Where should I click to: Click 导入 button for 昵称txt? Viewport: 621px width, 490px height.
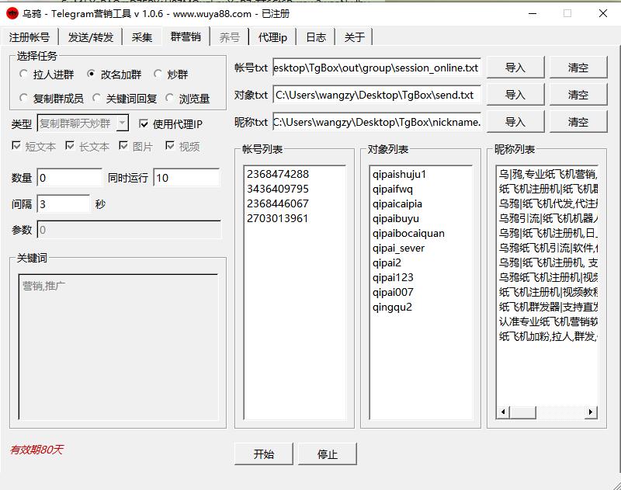pos(515,122)
